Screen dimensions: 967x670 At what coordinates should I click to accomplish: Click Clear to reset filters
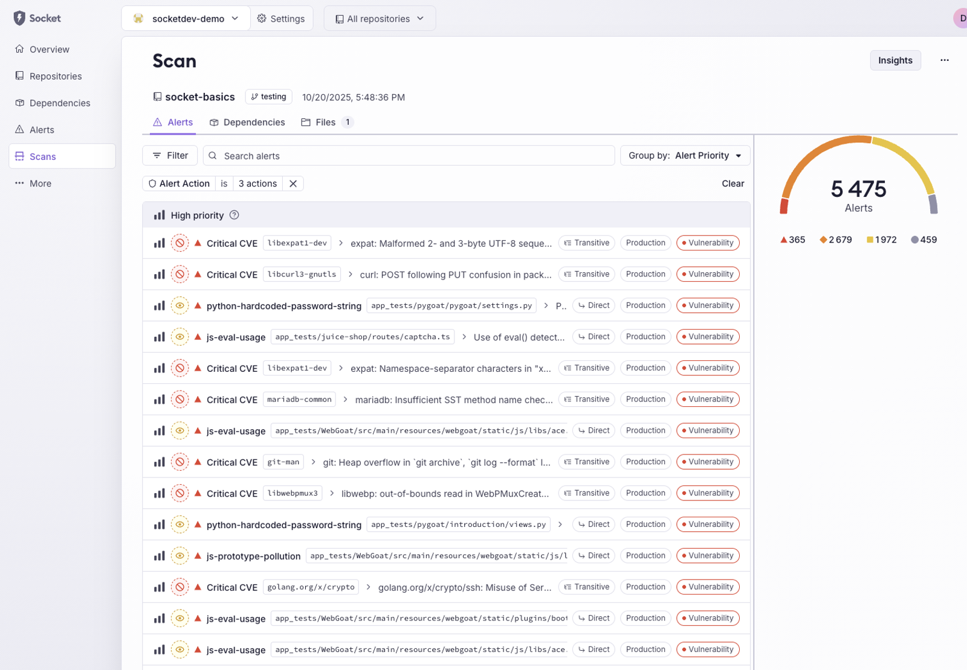tap(733, 183)
